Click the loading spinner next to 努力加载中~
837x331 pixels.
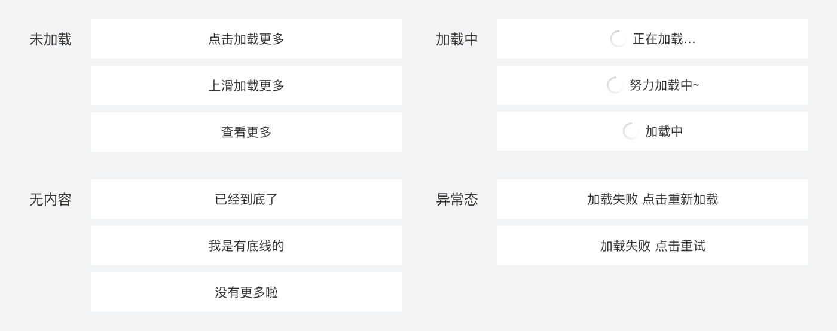point(615,85)
